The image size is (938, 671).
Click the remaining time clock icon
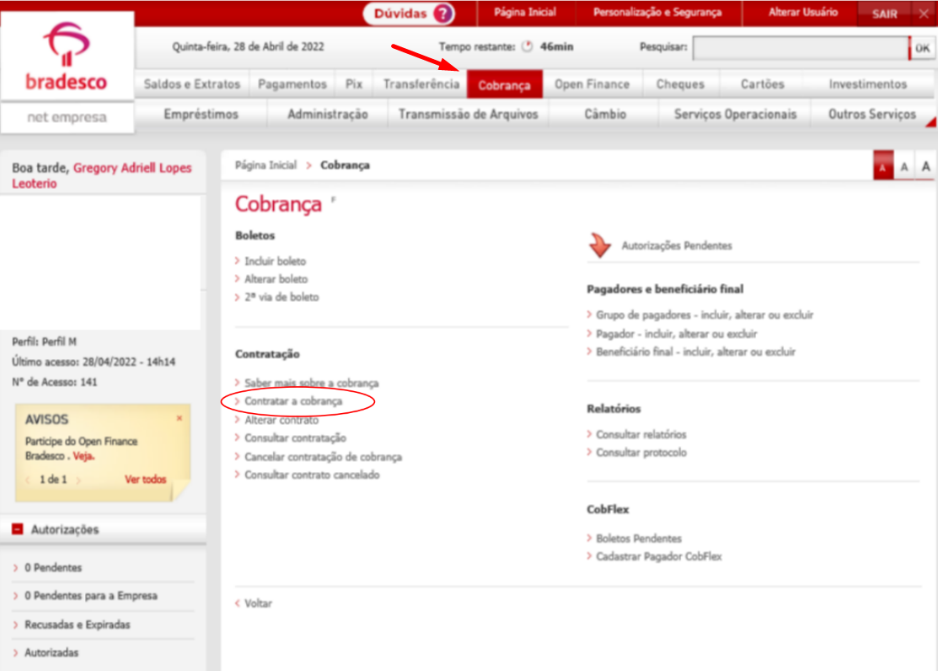[x=527, y=46]
